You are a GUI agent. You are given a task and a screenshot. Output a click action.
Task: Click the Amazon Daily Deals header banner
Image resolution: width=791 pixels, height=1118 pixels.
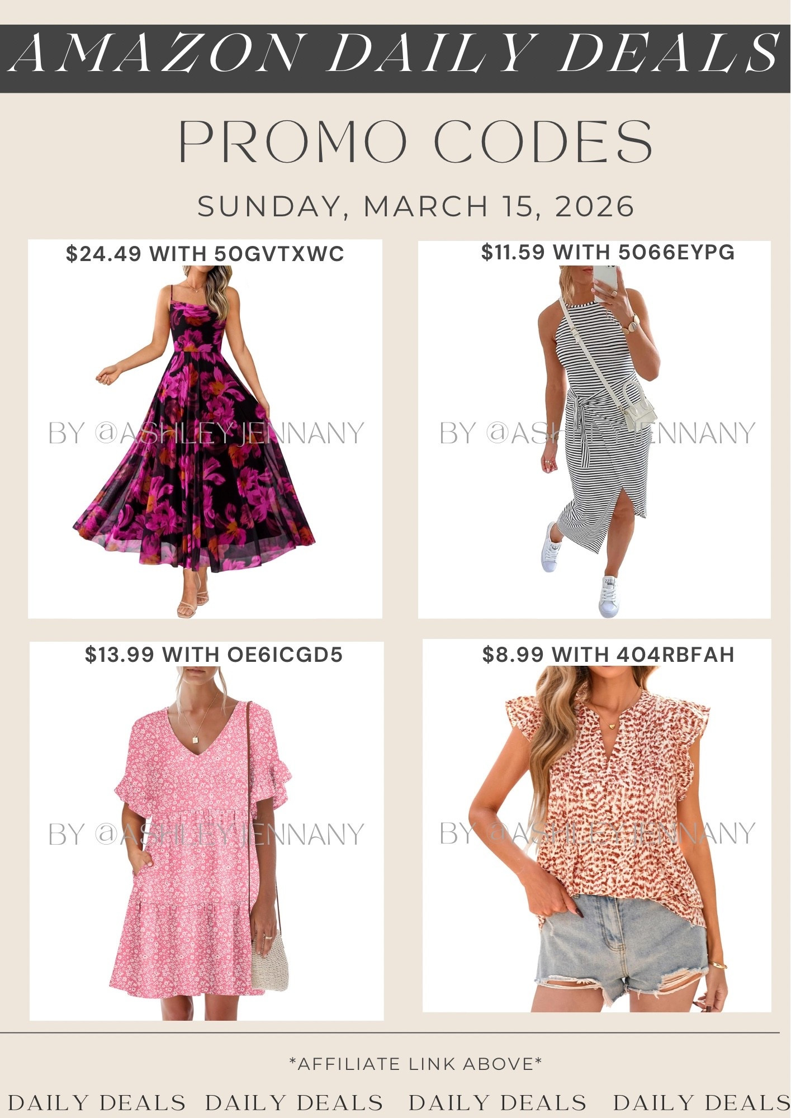[395, 58]
